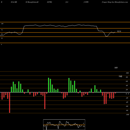This screenshot has width=130, height=130.
Task: Click the RSI axis label "30"
Action: (x=2, y=38)
